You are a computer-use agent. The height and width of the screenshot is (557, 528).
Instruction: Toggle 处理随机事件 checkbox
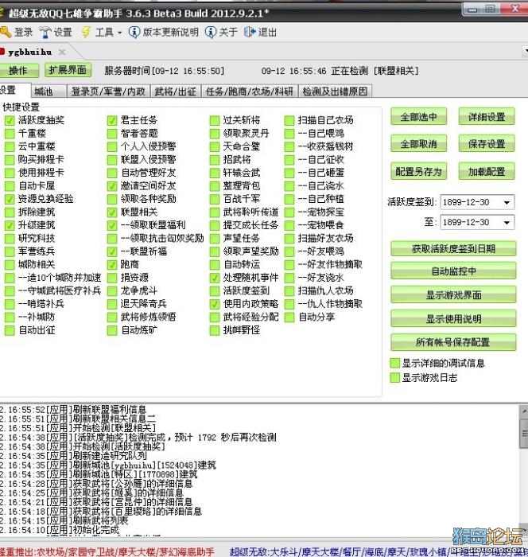[x=215, y=278]
